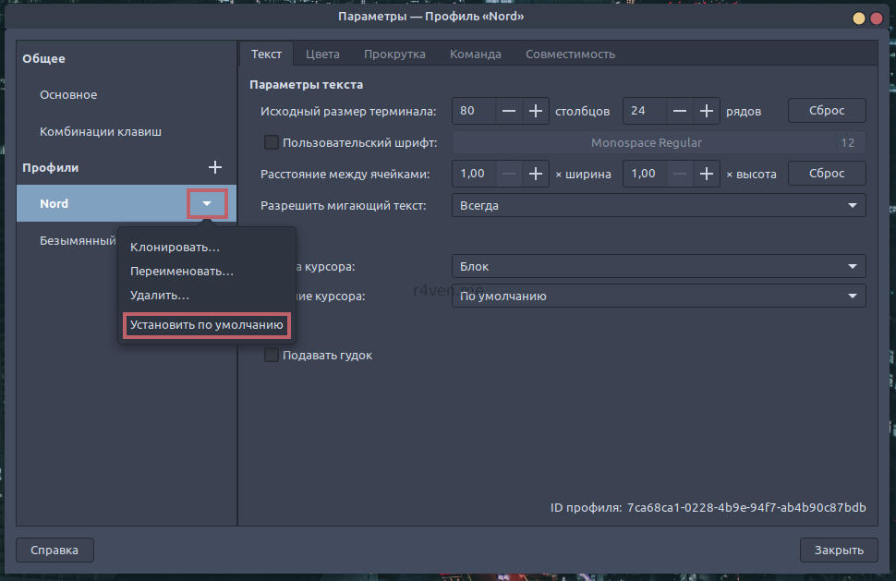Expand the Разрешить мигающий текст dropdown
896x581 pixels.
coord(658,206)
